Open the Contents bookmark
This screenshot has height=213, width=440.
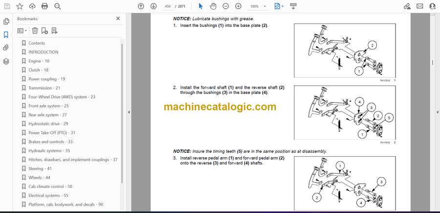point(37,43)
